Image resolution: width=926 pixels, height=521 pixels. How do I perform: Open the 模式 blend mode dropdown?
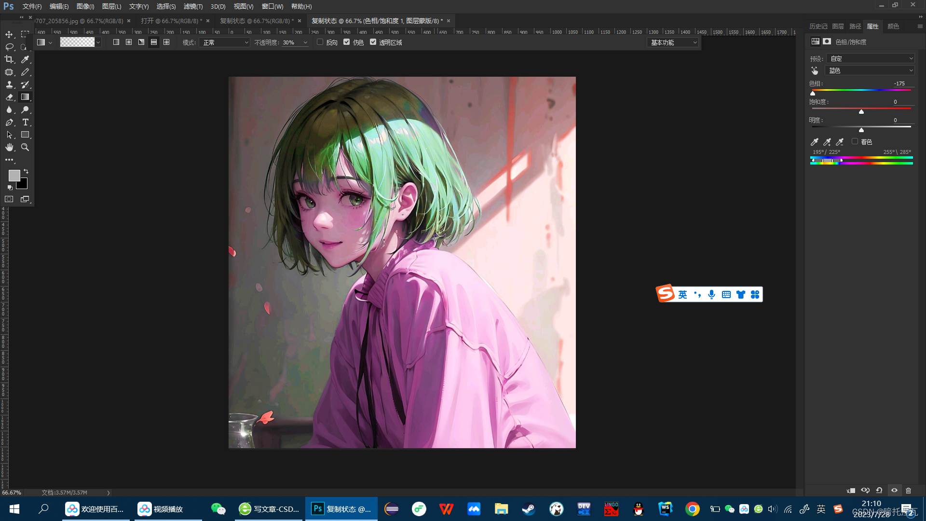(225, 42)
